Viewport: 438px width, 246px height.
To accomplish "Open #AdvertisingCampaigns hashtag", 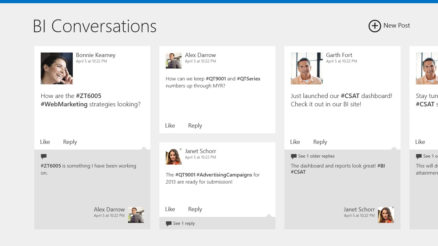I will (x=224, y=175).
